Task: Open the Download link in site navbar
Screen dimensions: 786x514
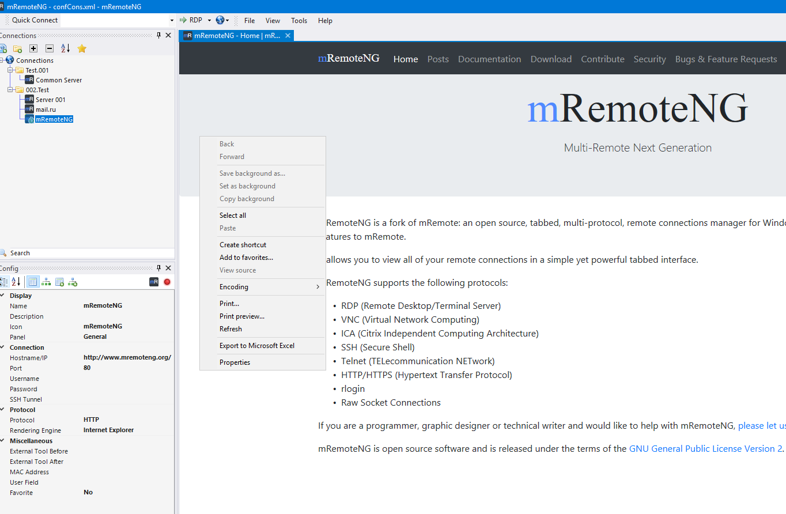Action: pyautogui.click(x=551, y=59)
